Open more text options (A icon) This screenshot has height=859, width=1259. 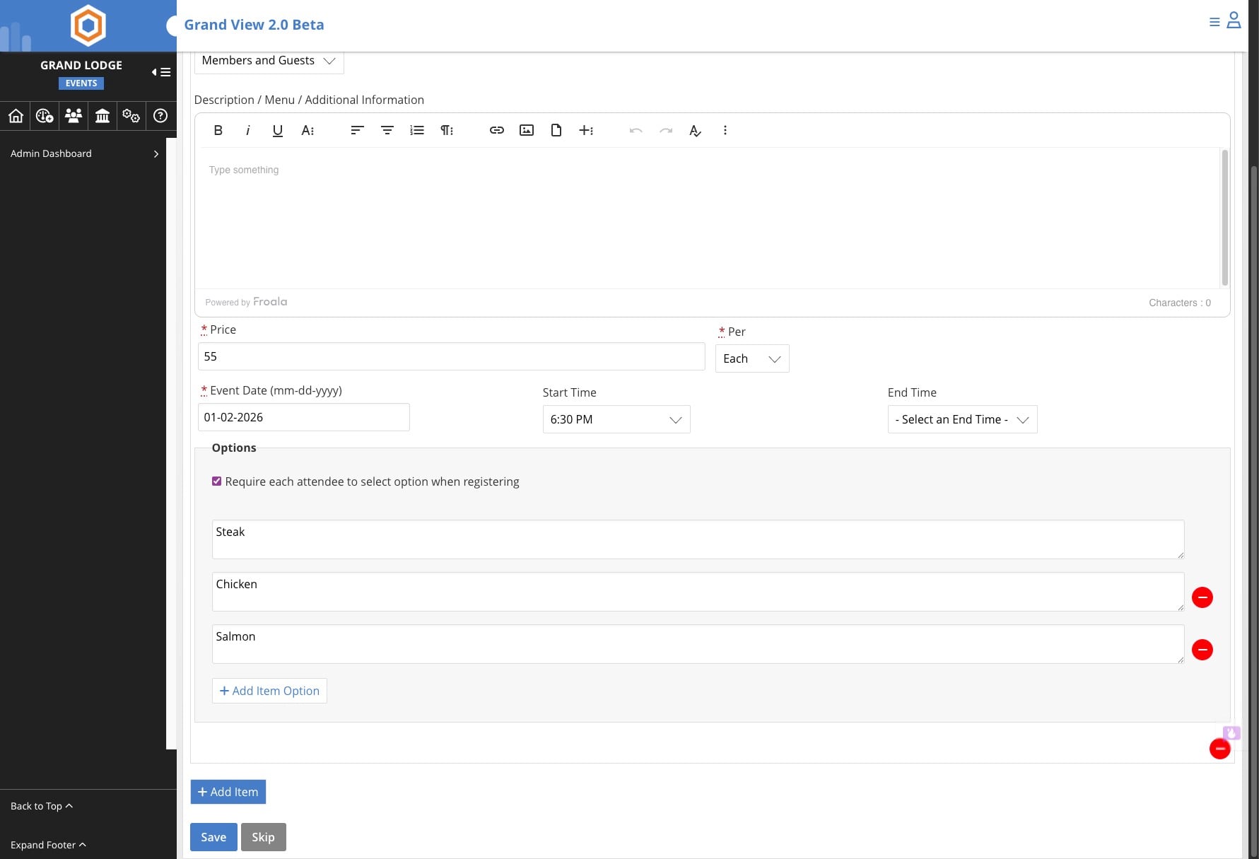308,130
